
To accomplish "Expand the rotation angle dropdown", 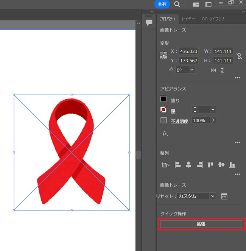I will click(x=192, y=70).
